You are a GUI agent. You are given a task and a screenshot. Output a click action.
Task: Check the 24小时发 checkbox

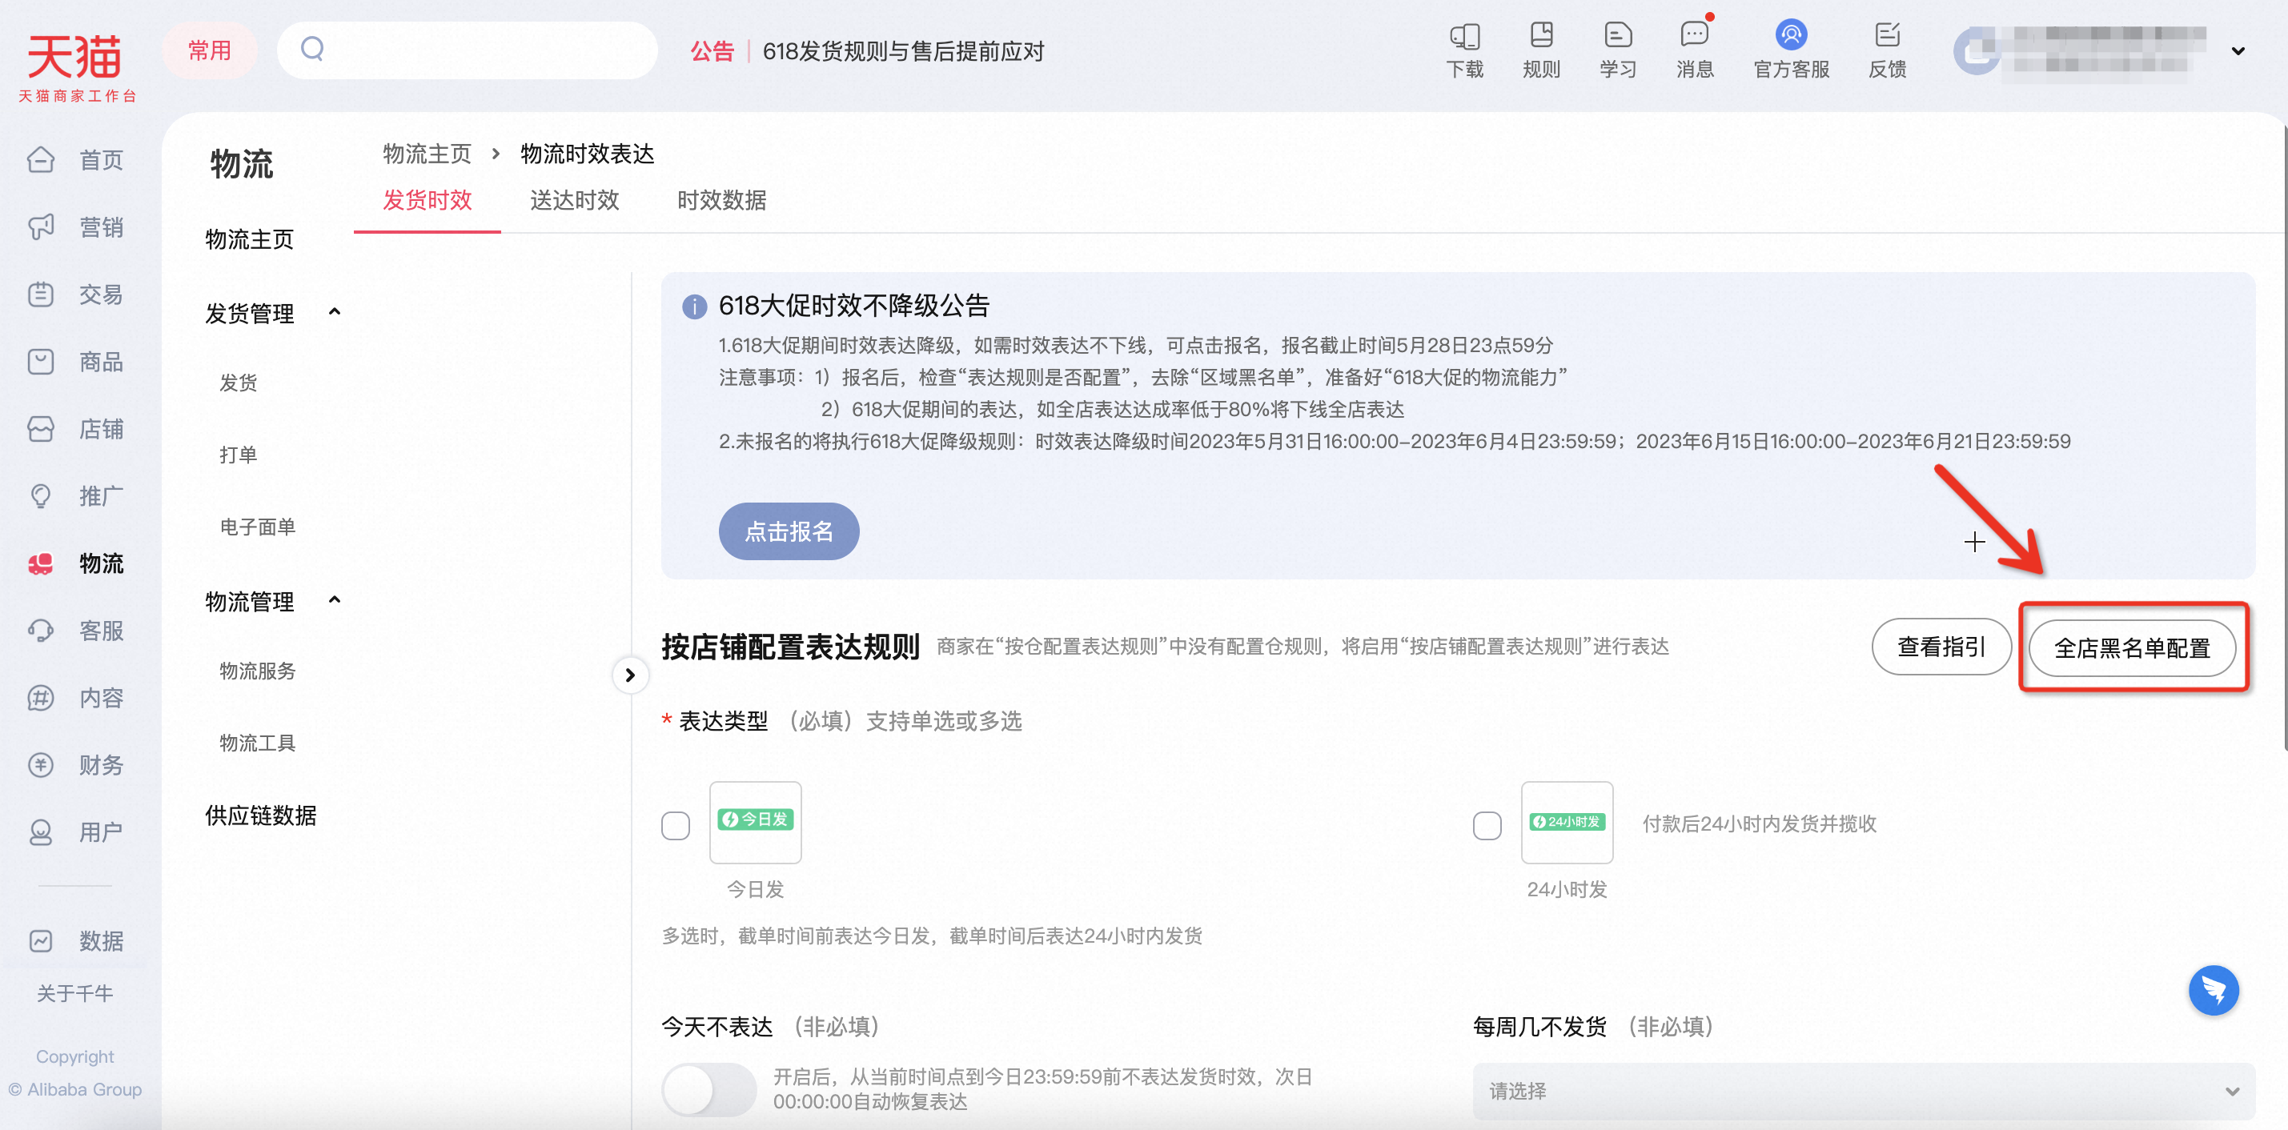pyautogui.click(x=1487, y=826)
